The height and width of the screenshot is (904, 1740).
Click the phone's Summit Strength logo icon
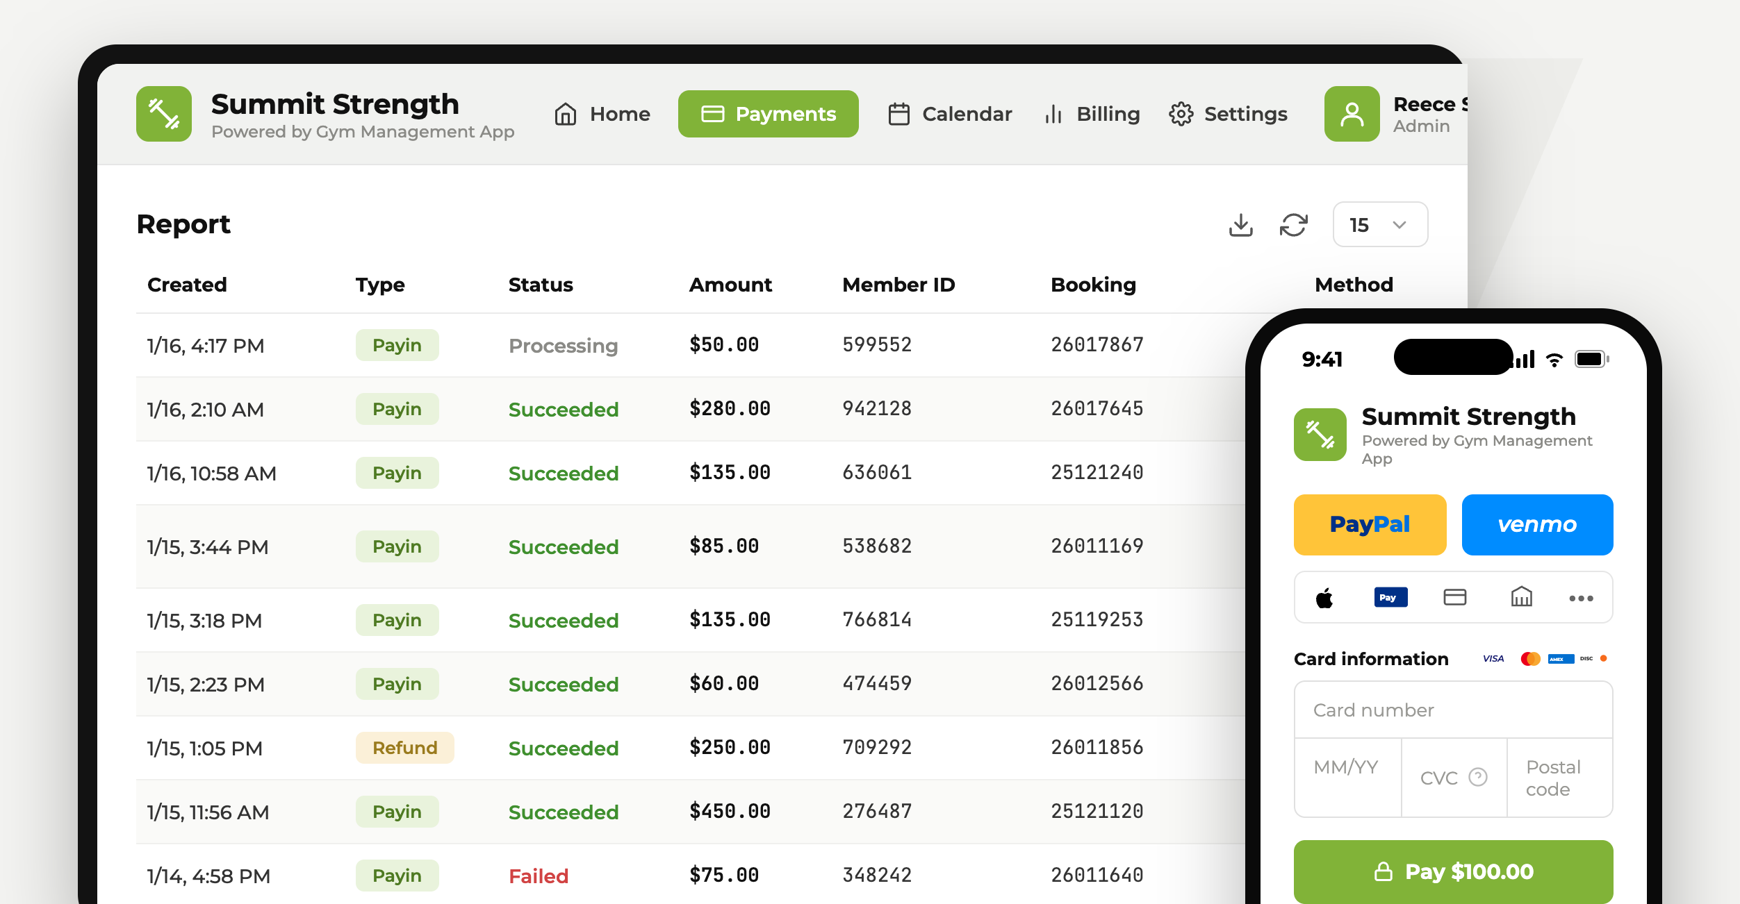pyautogui.click(x=1320, y=435)
